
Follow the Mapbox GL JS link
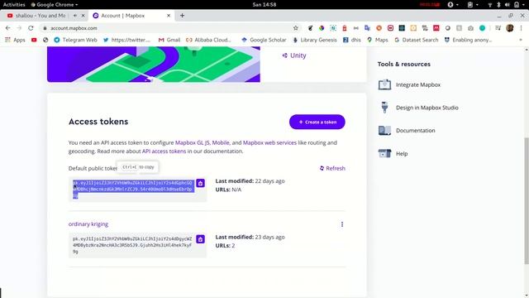click(193, 142)
